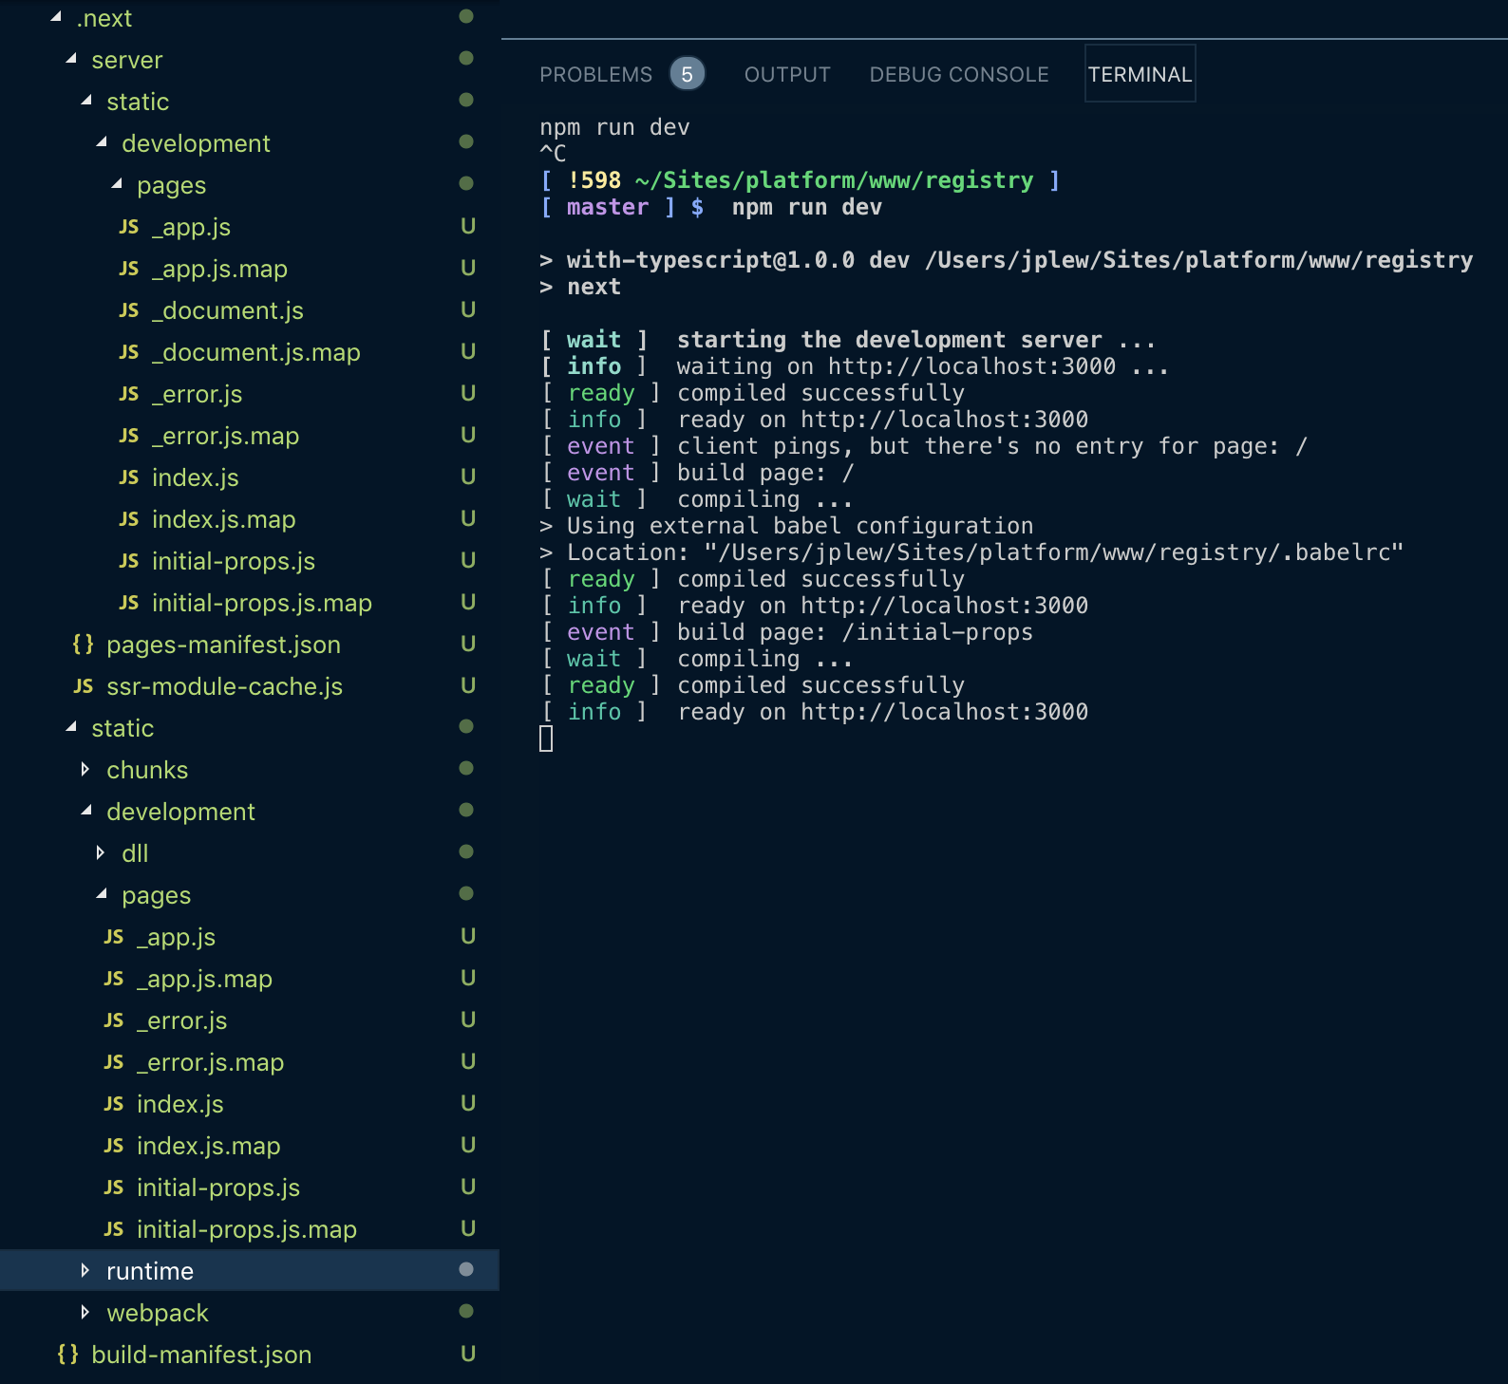The height and width of the screenshot is (1384, 1508).
Task: Click untracked U badge of build-manifest.json
Action: pyautogui.click(x=468, y=1354)
